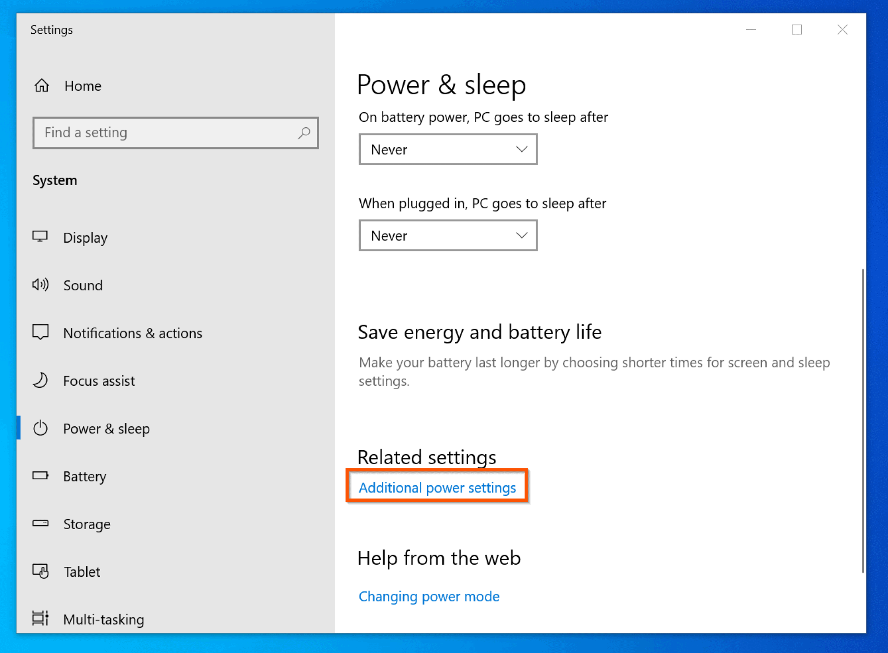This screenshot has width=888, height=653.
Task: Select Power & sleep in the navigation pane
Action: coord(107,428)
